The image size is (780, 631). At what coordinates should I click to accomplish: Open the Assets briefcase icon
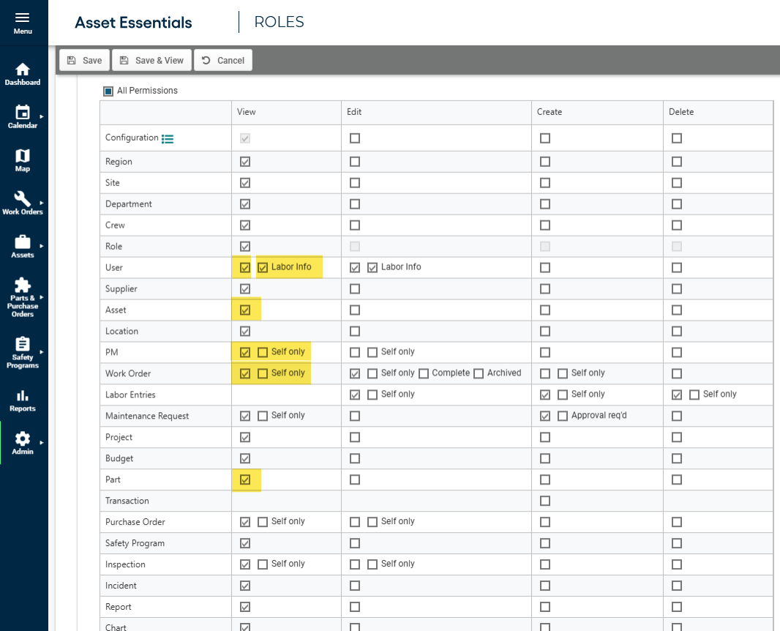[23, 242]
